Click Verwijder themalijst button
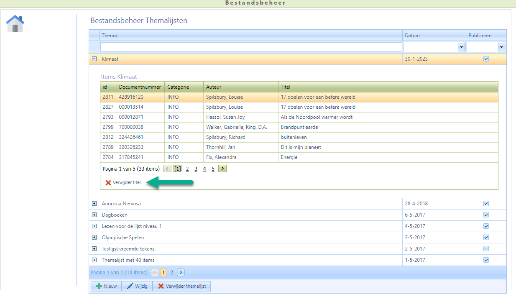The image size is (516, 299). click(182, 286)
